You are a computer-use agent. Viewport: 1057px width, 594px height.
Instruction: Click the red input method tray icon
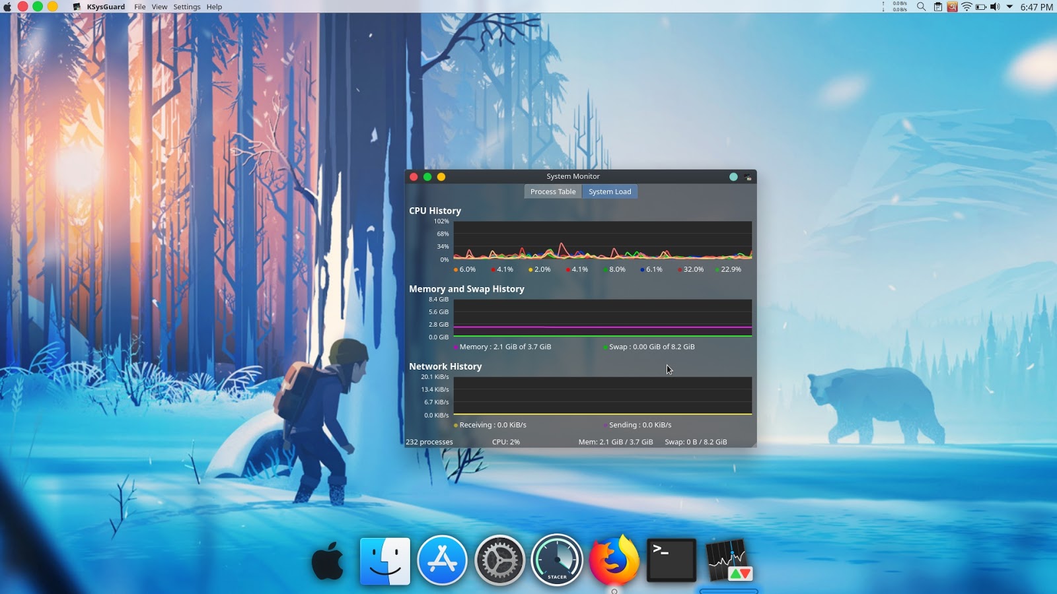pyautogui.click(x=952, y=7)
